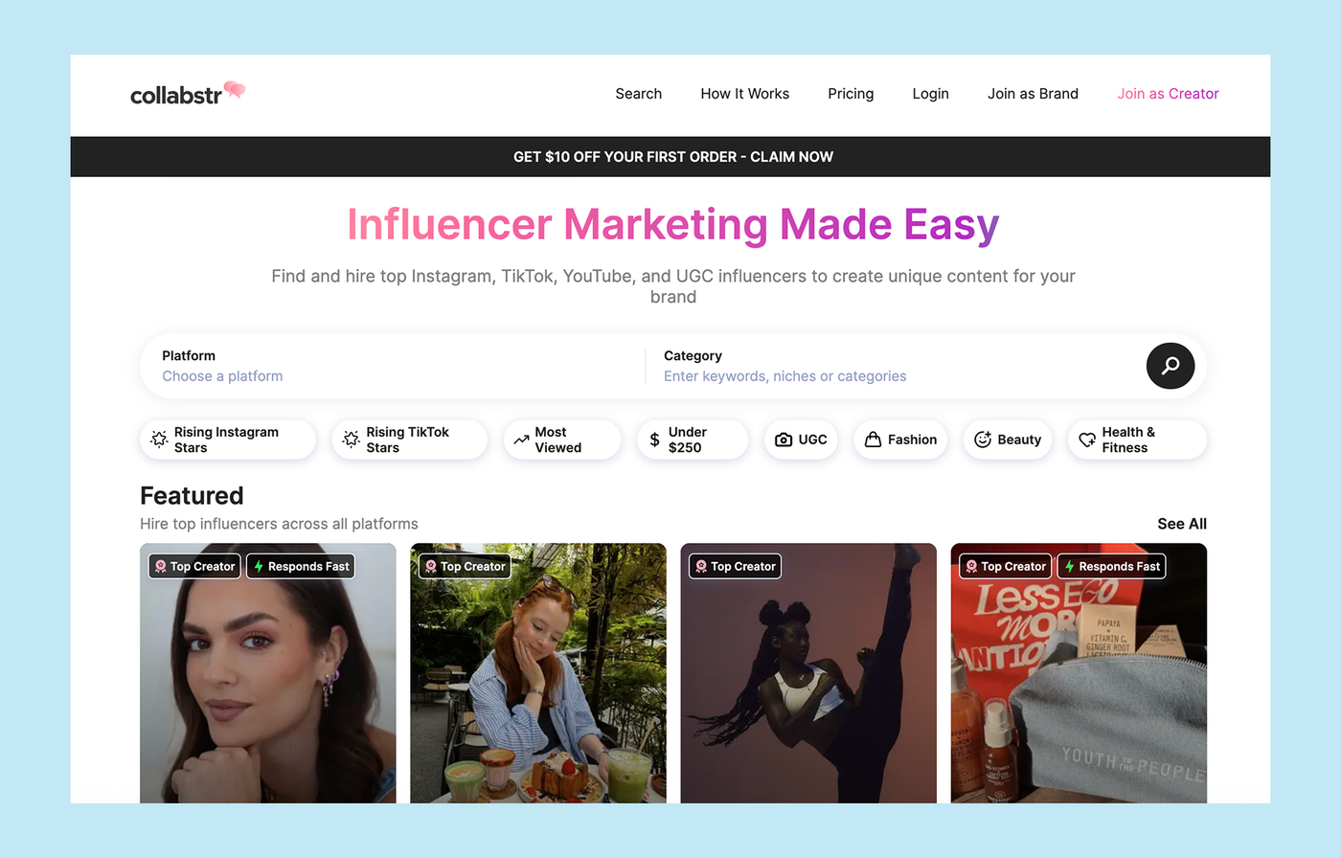Choose the Most Viewed trending chip
This screenshot has height=858, width=1341.
pos(562,440)
